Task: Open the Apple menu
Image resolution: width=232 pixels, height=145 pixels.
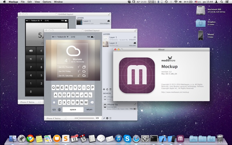Action: click(4, 2)
